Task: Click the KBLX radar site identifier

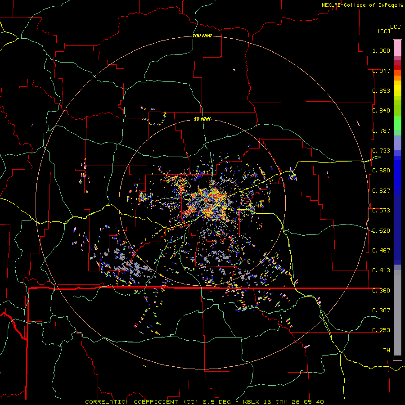Action: click(251, 402)
